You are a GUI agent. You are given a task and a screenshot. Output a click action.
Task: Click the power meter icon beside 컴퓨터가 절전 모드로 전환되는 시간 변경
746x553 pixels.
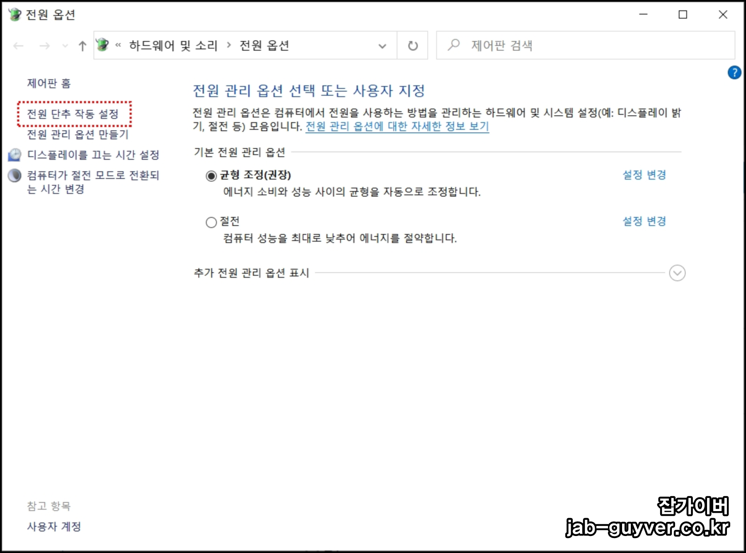(x=15, y=175)
